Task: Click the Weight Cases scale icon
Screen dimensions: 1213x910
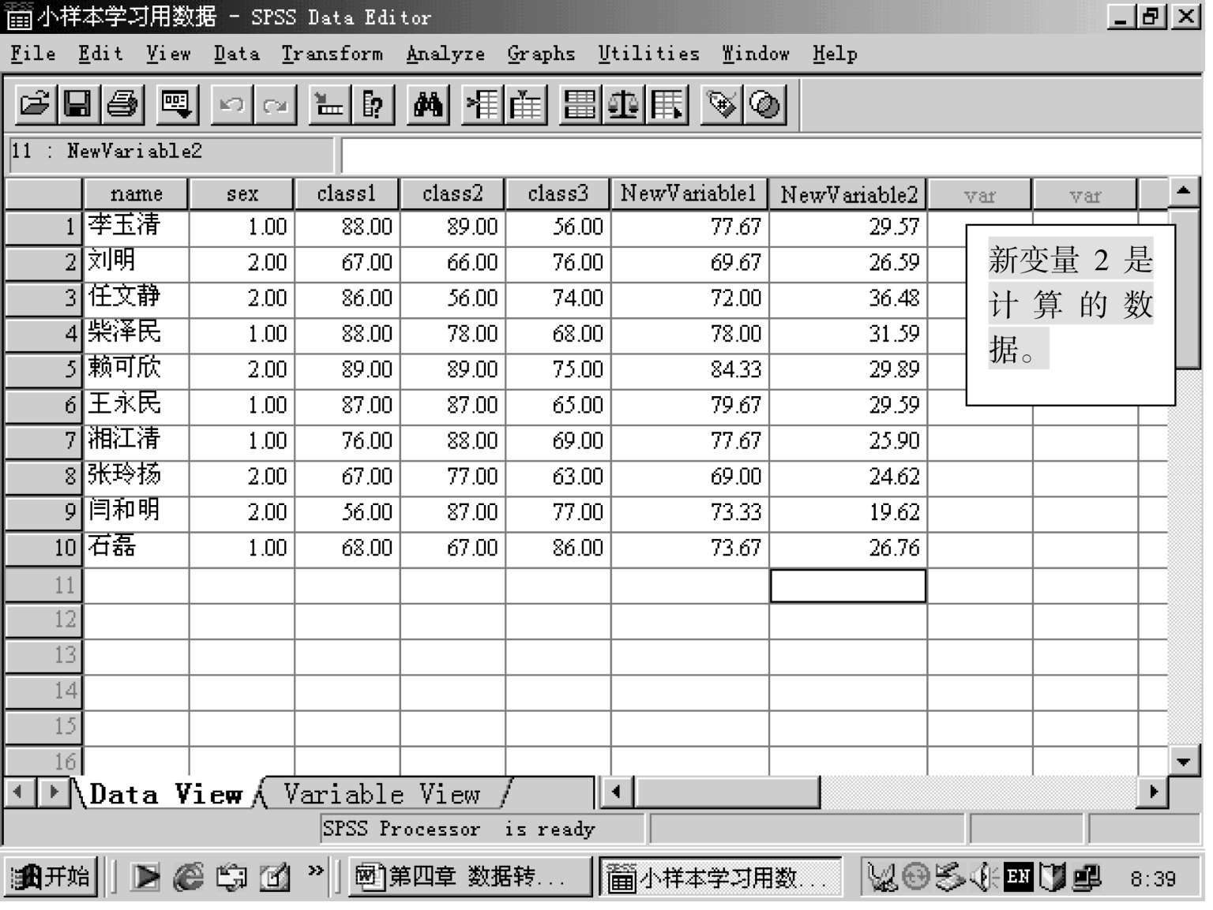Action: point(623,104)
